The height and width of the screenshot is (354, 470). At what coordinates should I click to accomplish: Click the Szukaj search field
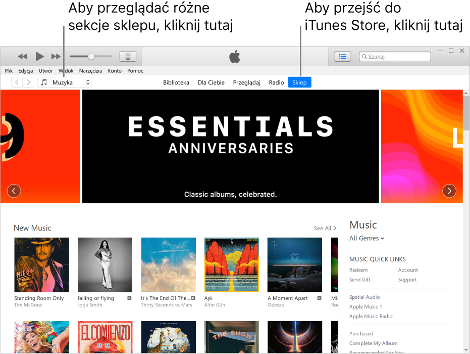pyautogui.click(x=395, y=56)
